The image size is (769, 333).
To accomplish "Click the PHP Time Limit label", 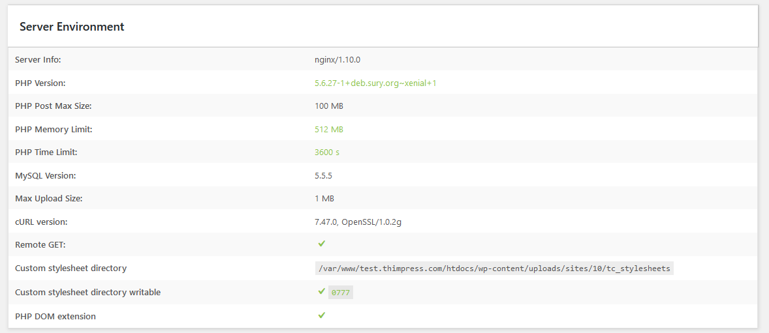I will pyautogui.click(x=46, y=152).
